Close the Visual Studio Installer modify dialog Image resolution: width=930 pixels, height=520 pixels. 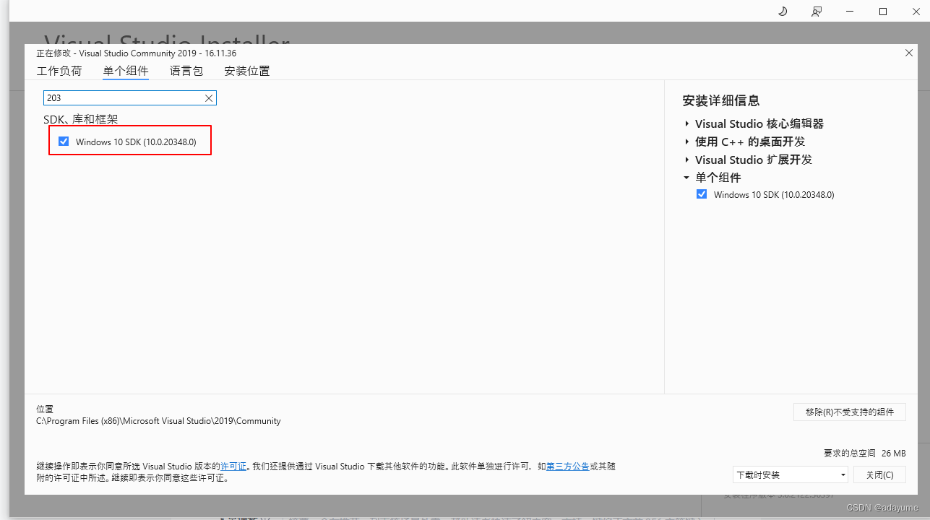pos(908,53)
